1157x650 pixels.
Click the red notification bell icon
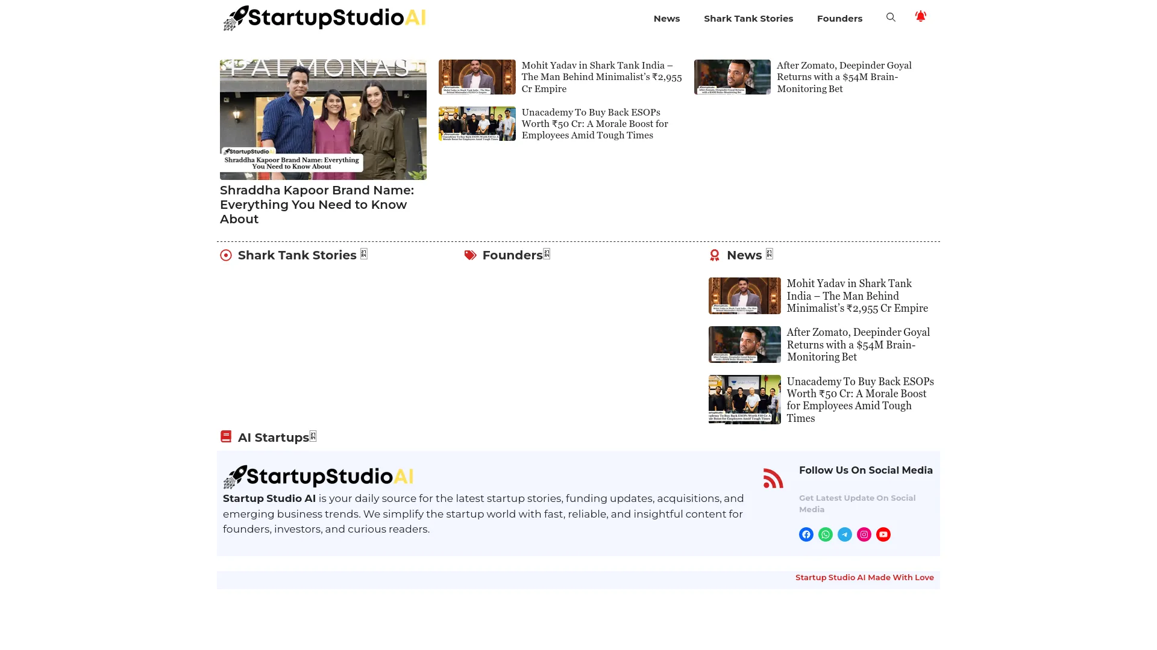920,16
